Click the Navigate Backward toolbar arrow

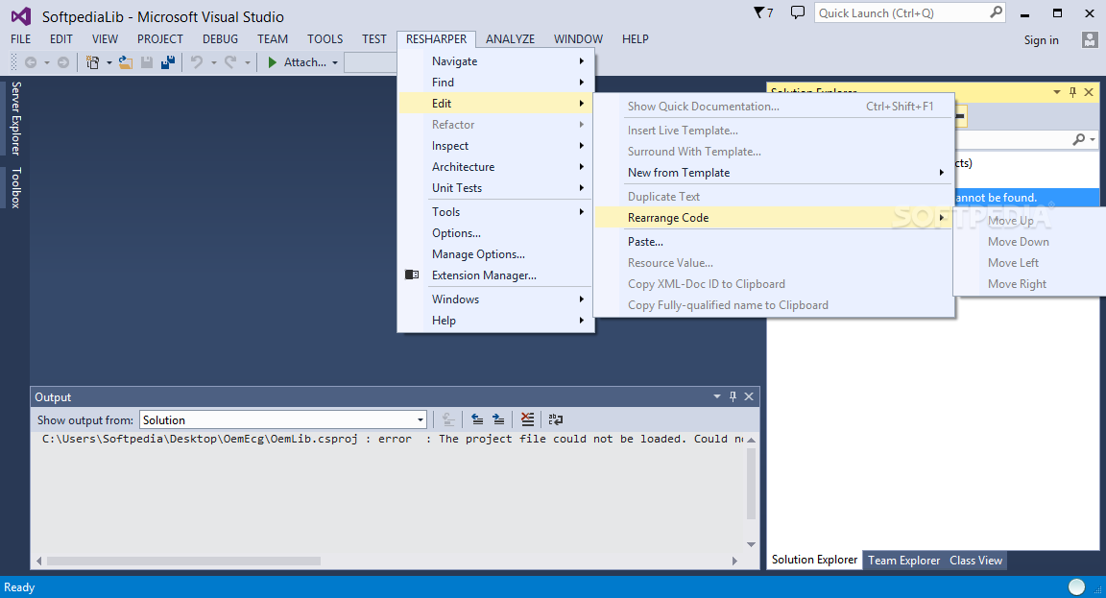[x=31, y=62]
